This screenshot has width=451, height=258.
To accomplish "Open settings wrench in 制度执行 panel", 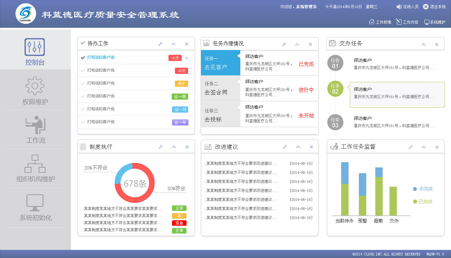I will pyautogui.click(x=161, y=147).
